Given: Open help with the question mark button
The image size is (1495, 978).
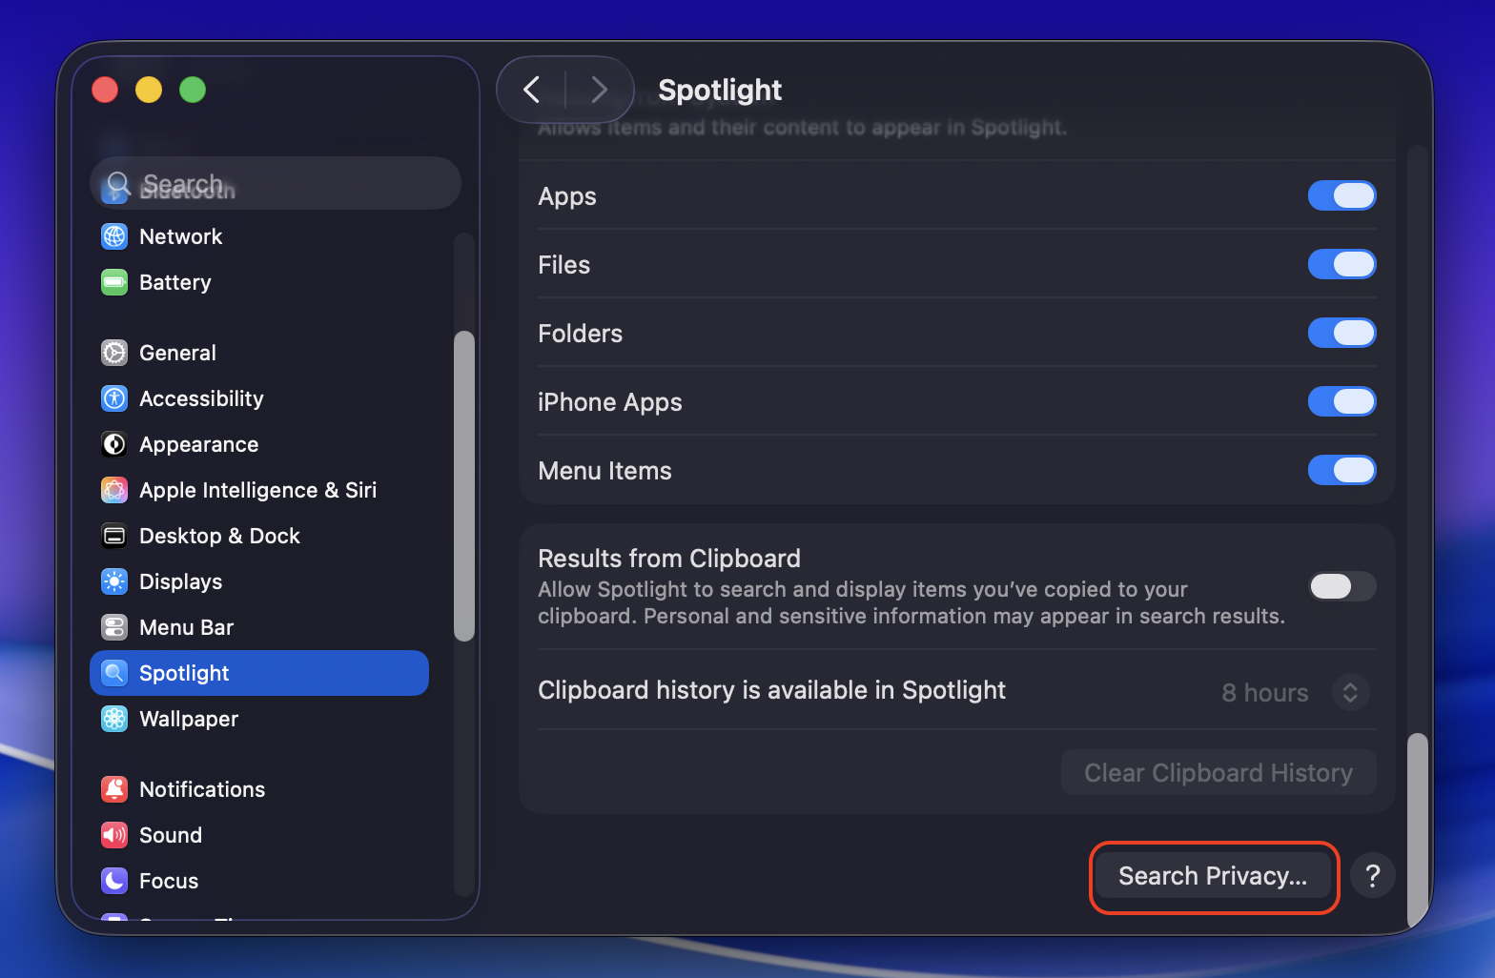Looking at the screenshot, I should pos(1373,875).
